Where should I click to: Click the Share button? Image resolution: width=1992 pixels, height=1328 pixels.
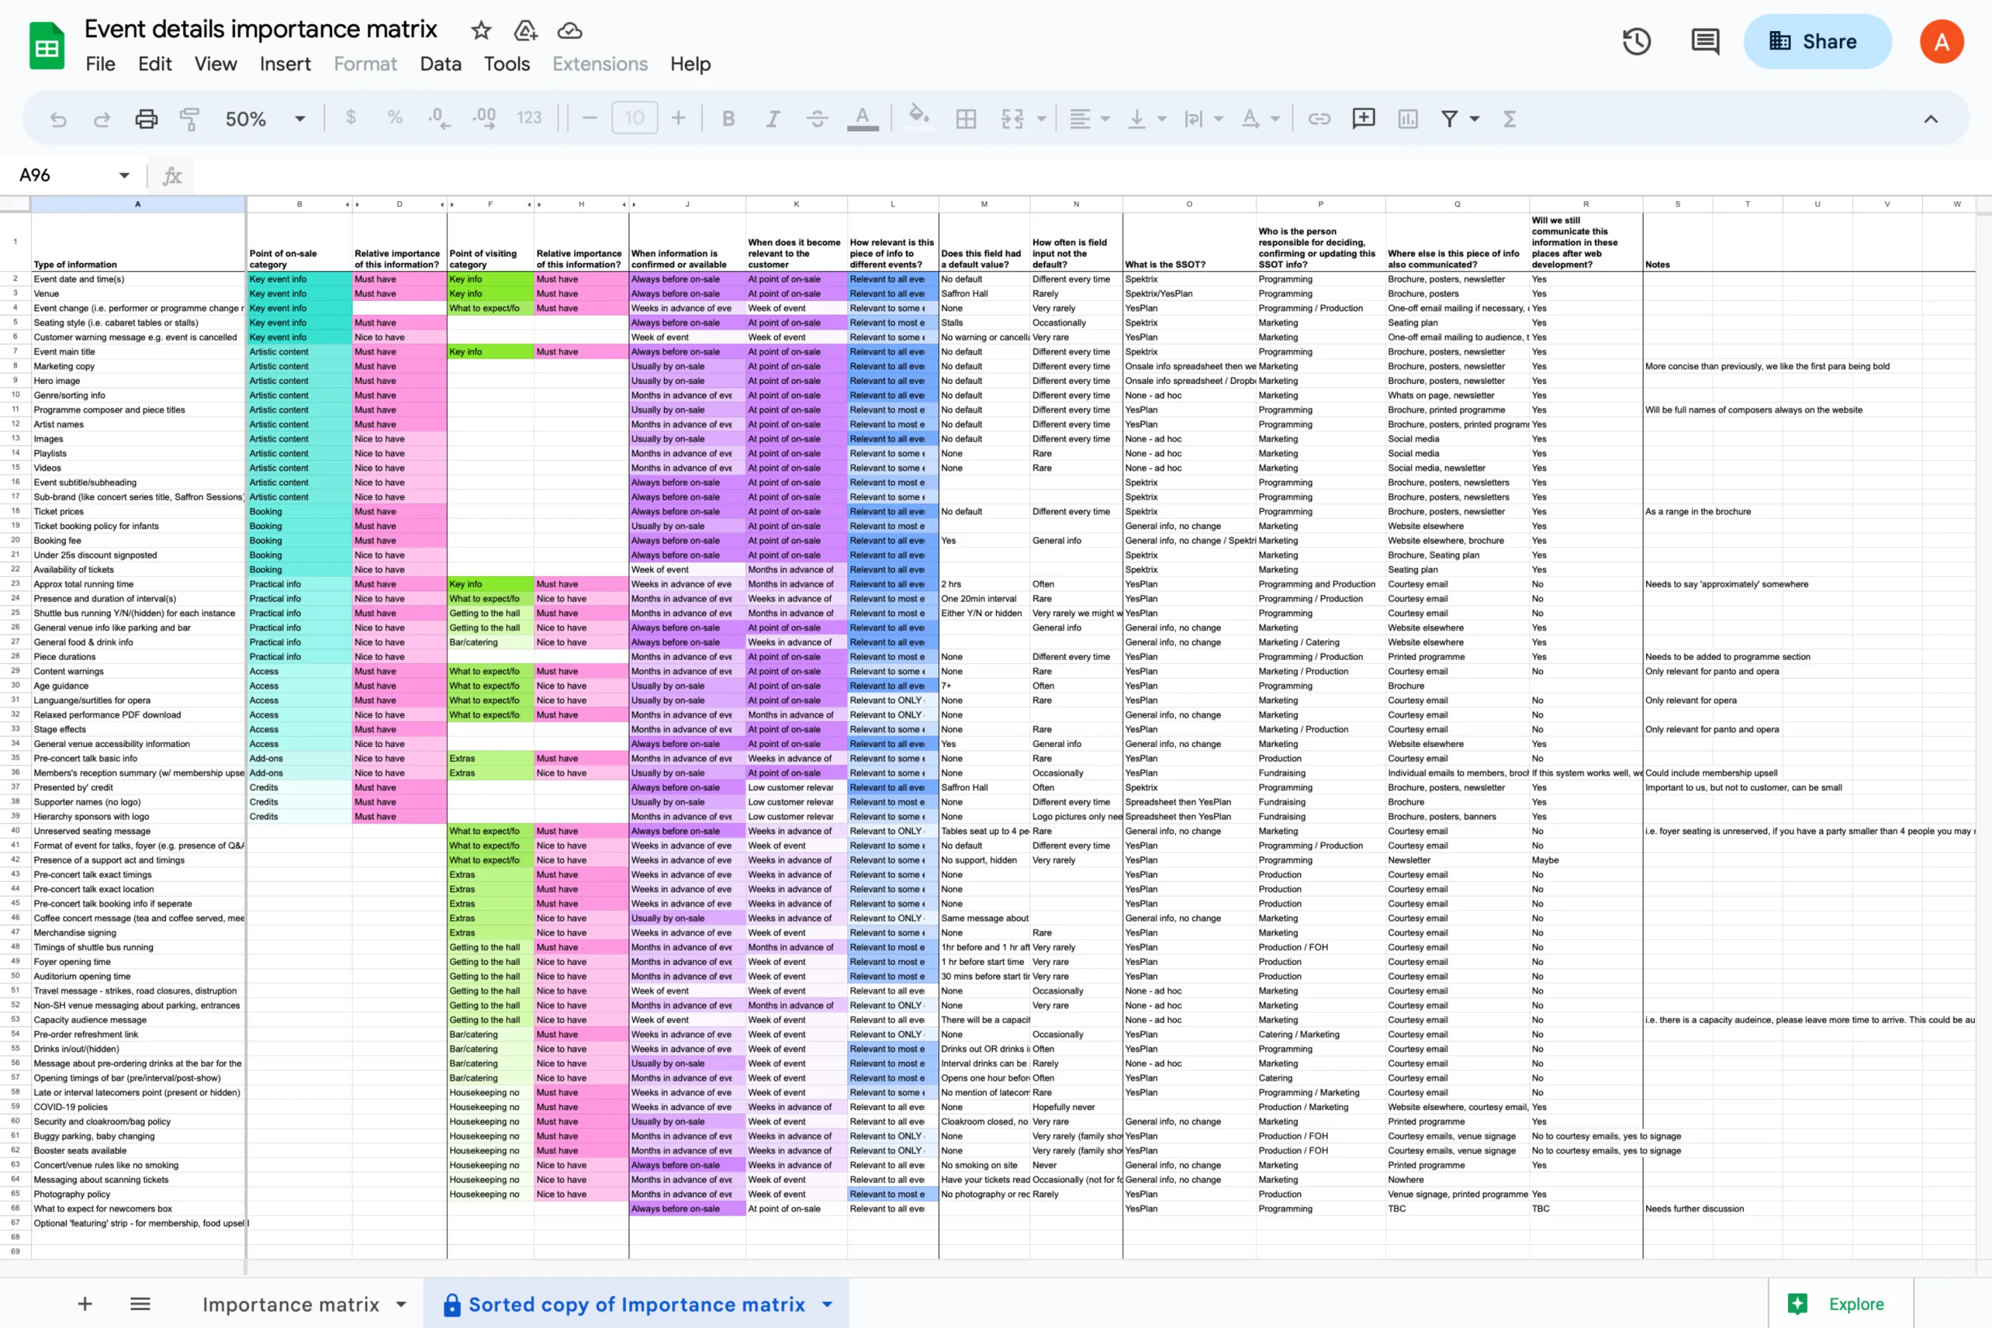pyautogui.click(x=1817, y=41)
